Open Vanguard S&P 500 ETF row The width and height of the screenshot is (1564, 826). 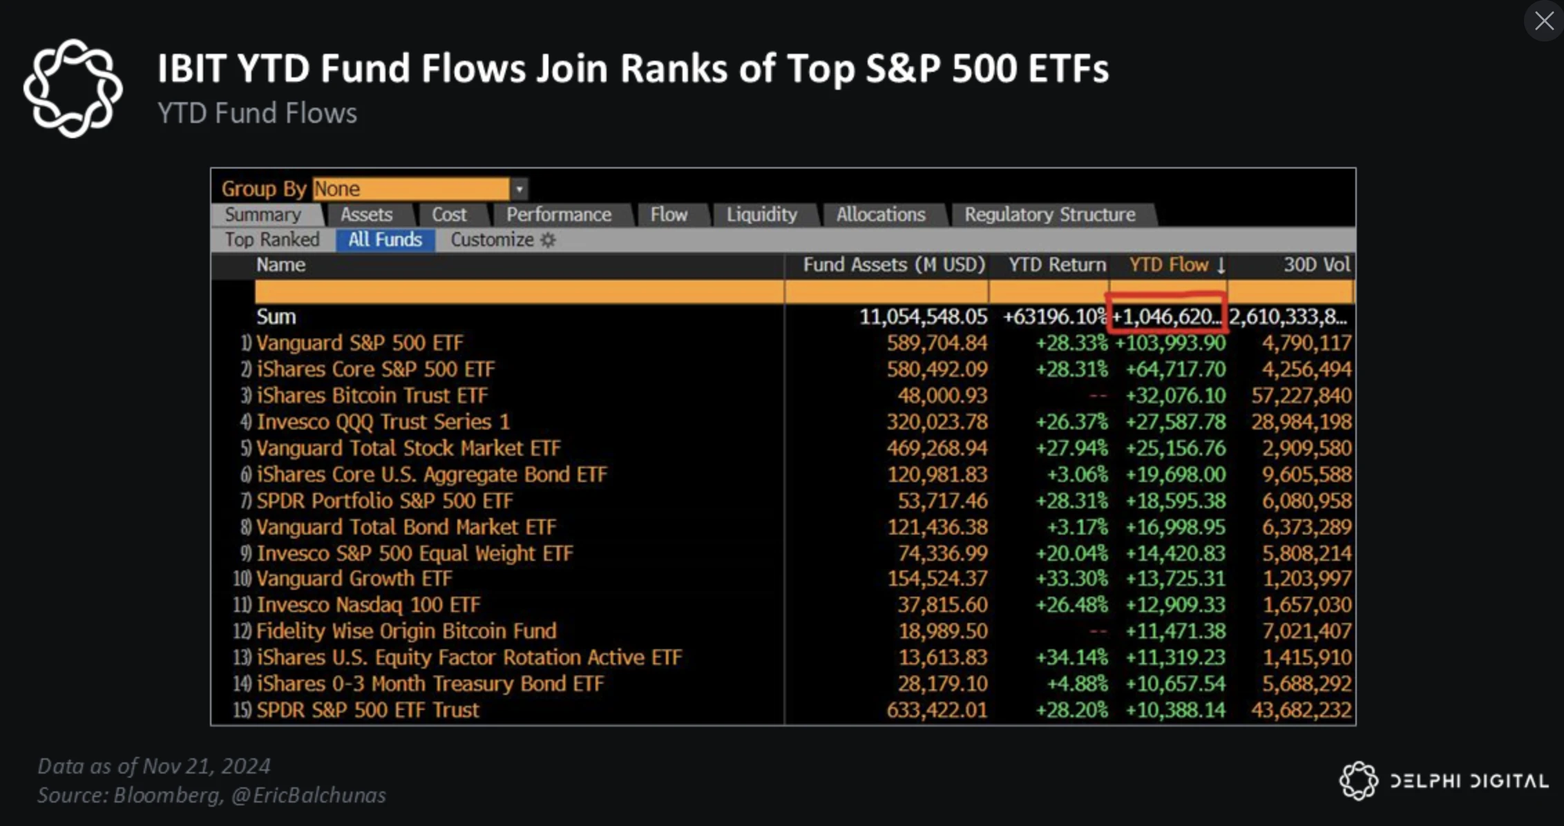[x=359, y=343]
